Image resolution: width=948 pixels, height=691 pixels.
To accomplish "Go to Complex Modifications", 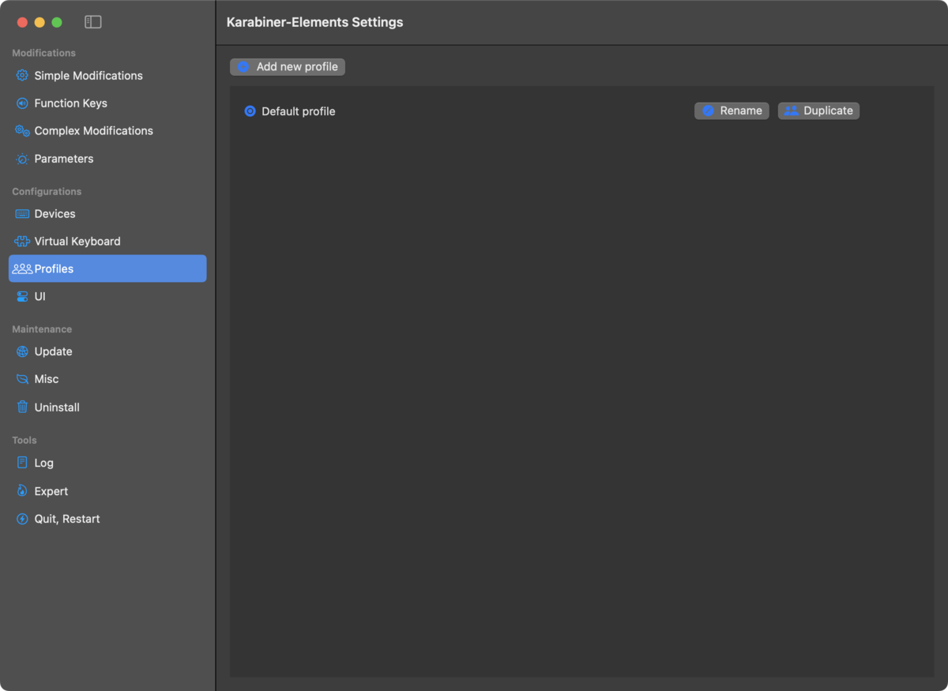I will pyautogui.click(x=107, y=131).
